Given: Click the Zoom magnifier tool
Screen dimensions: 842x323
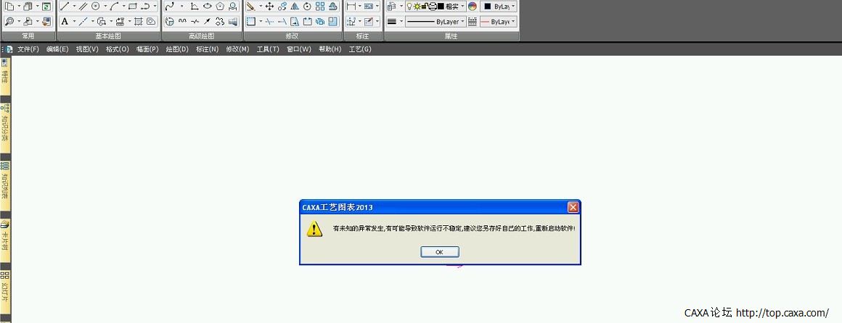Looking at the screenshot, I should click(x=9, y=22).
